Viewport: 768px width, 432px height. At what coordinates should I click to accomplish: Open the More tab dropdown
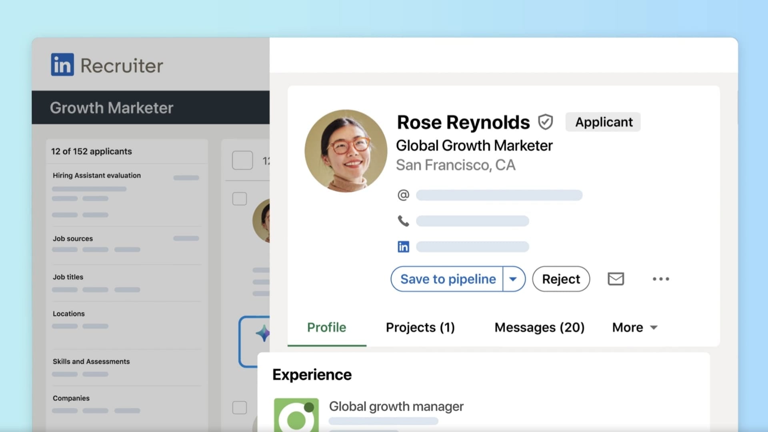tap(635, 327)
